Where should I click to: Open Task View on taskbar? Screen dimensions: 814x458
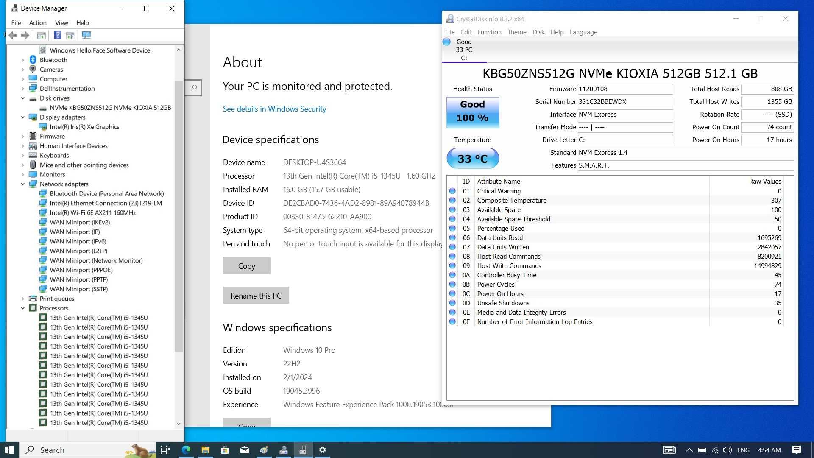[165, 450]
